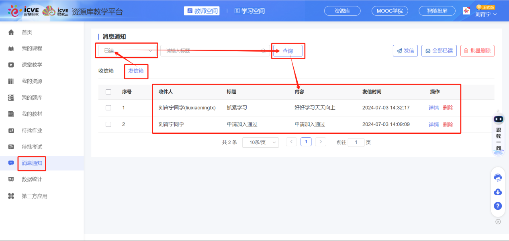Click the floating question mark help icon
Image resolution: width=509 pixels, height=241 pixels.
coord(497,206)
